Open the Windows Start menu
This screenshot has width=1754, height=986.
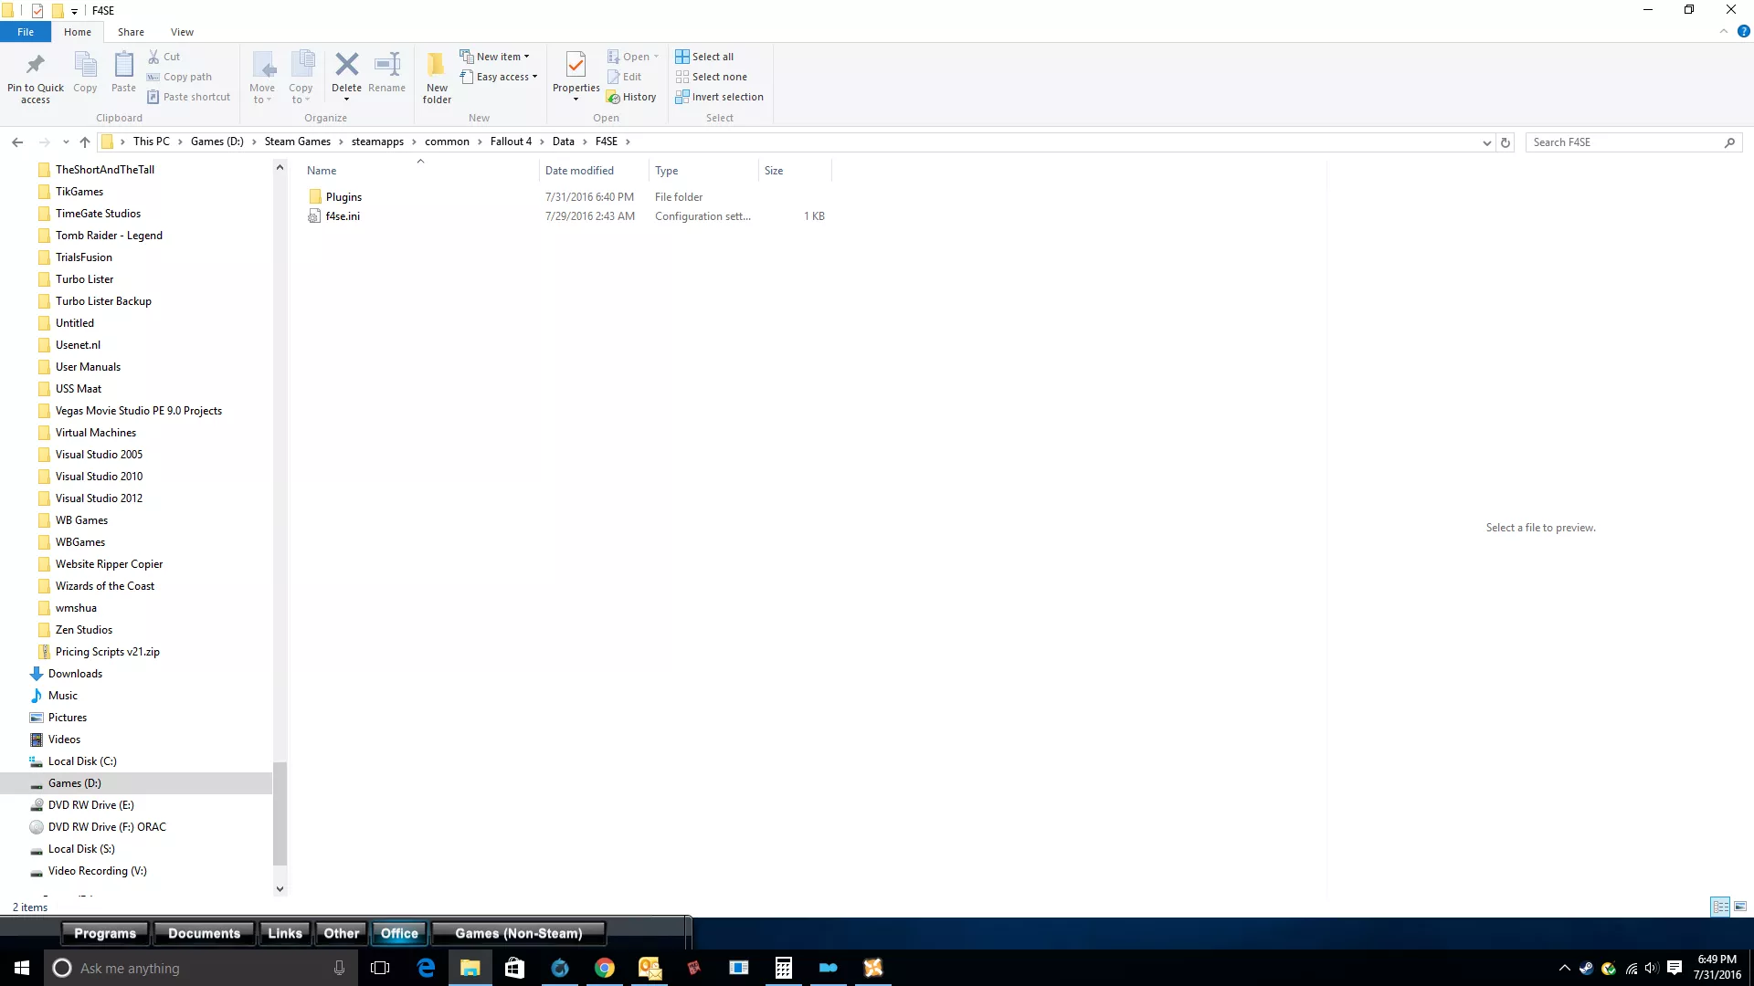coord(22,968)
